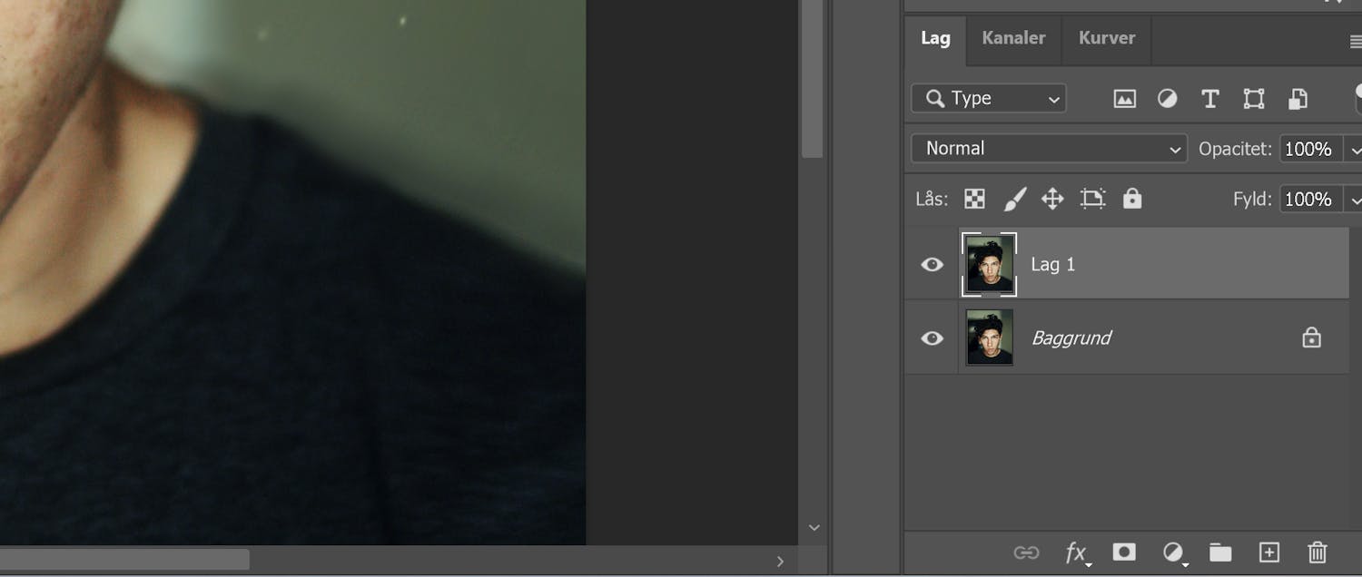This screenshot has height=577, width=1362.
Task: Hide the Baggrund layer
Action: click(931, 337)
